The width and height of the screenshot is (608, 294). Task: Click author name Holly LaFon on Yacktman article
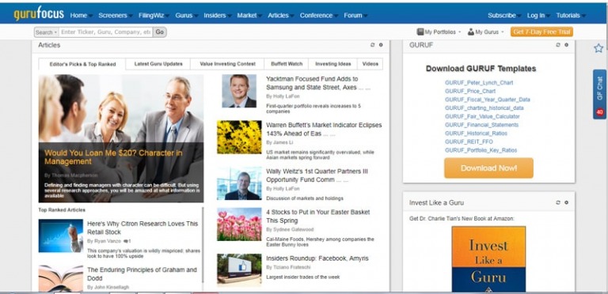[x=285, y=96]
